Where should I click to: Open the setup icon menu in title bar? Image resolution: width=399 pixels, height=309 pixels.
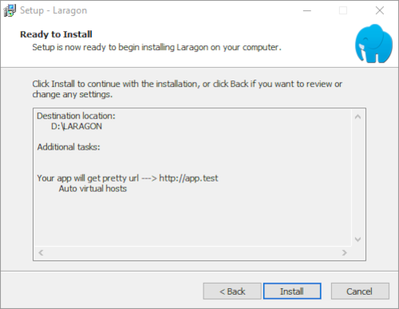click(10, 10)
